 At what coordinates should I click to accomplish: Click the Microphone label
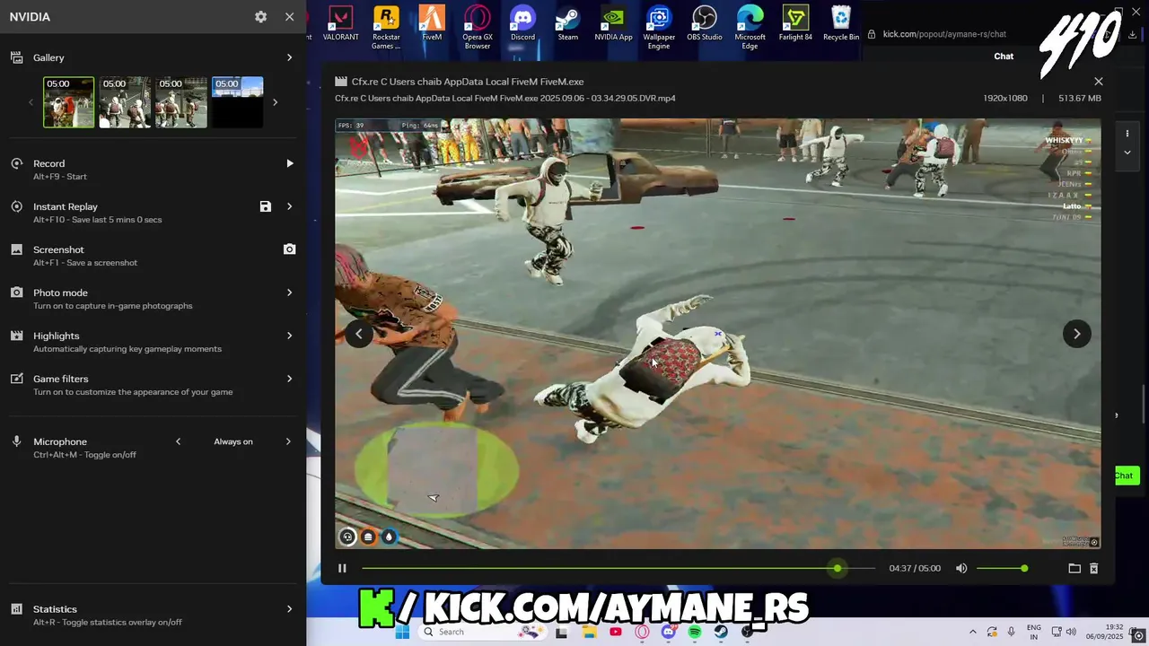60,441
